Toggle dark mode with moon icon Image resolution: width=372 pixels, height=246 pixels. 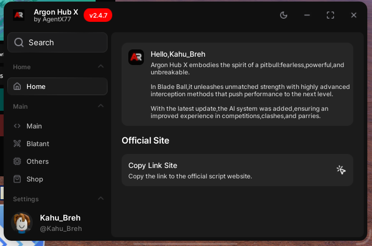click(284, 15)
